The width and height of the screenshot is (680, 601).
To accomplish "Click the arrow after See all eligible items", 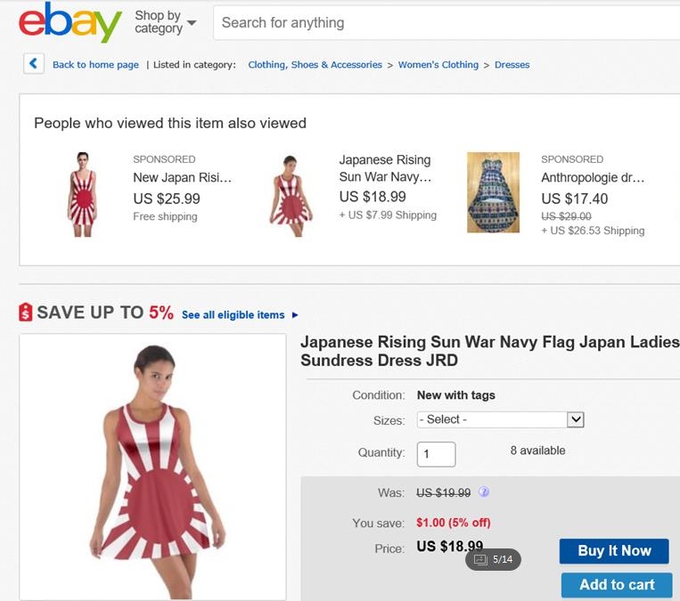I will pyautogui.click(x=295, y=315).
